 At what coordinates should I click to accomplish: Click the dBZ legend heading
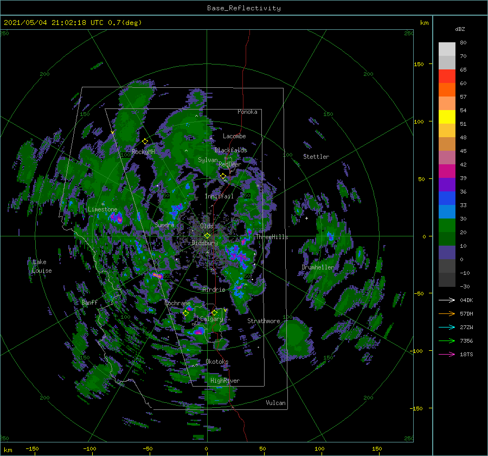coord(460,29)
